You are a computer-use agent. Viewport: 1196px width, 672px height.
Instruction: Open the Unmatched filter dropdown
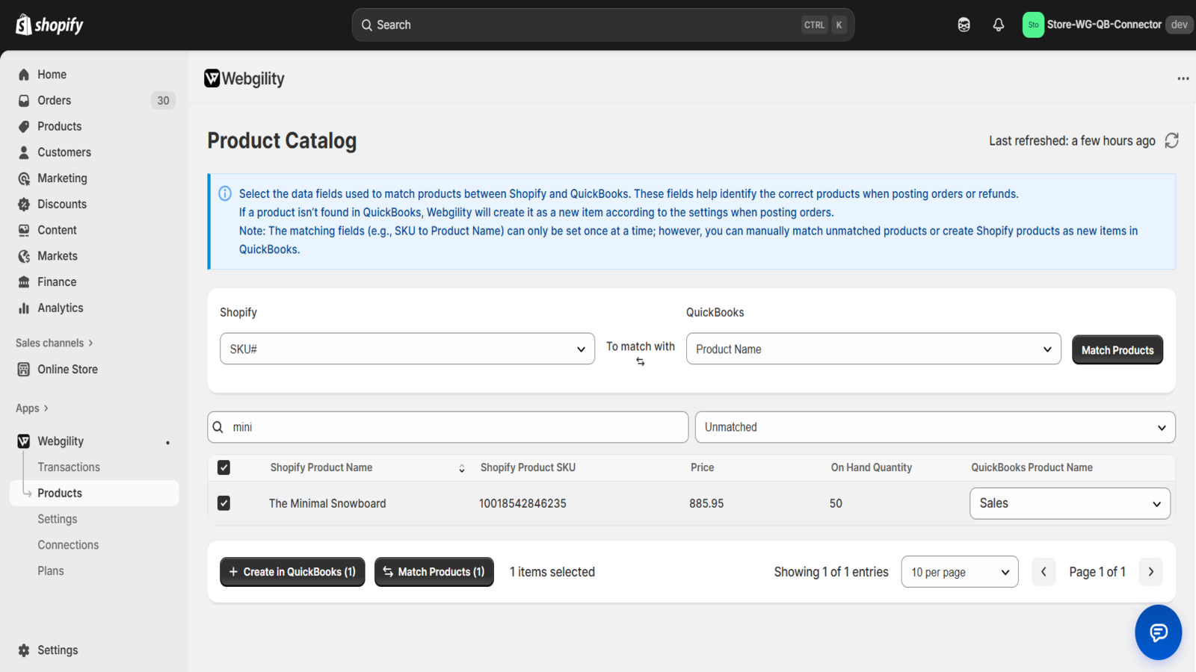pyautogui.click(x=934, y=427)
